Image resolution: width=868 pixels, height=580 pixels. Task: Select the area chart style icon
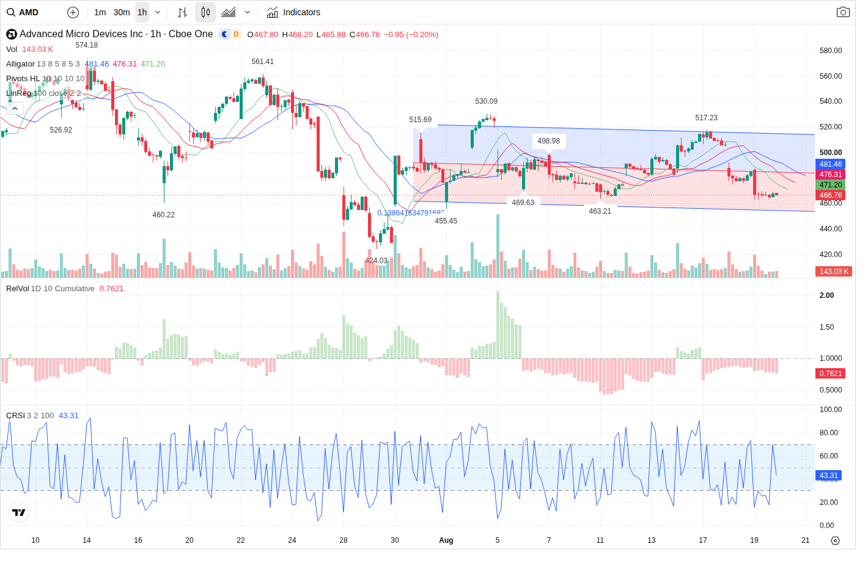pyautogui.click(x=229, y=12)
